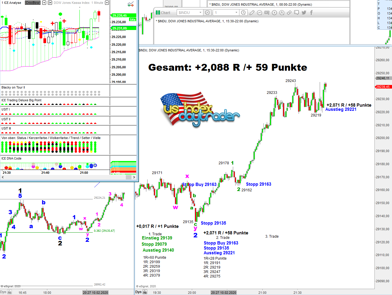Screen dimensions: 392x295
Task: Open the interval dropdown showing 1
Action: pos(236,12)
